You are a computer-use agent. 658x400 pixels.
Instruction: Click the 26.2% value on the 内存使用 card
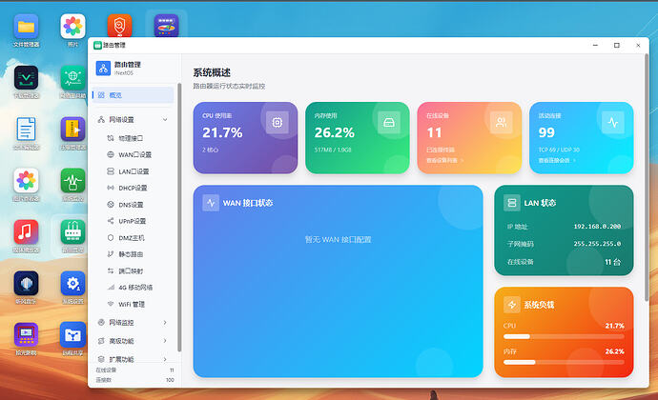tap(335, 133)
